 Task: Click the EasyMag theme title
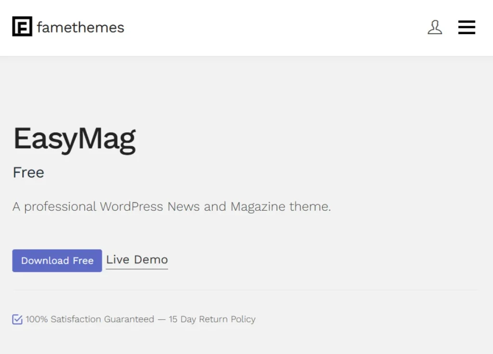75,139
